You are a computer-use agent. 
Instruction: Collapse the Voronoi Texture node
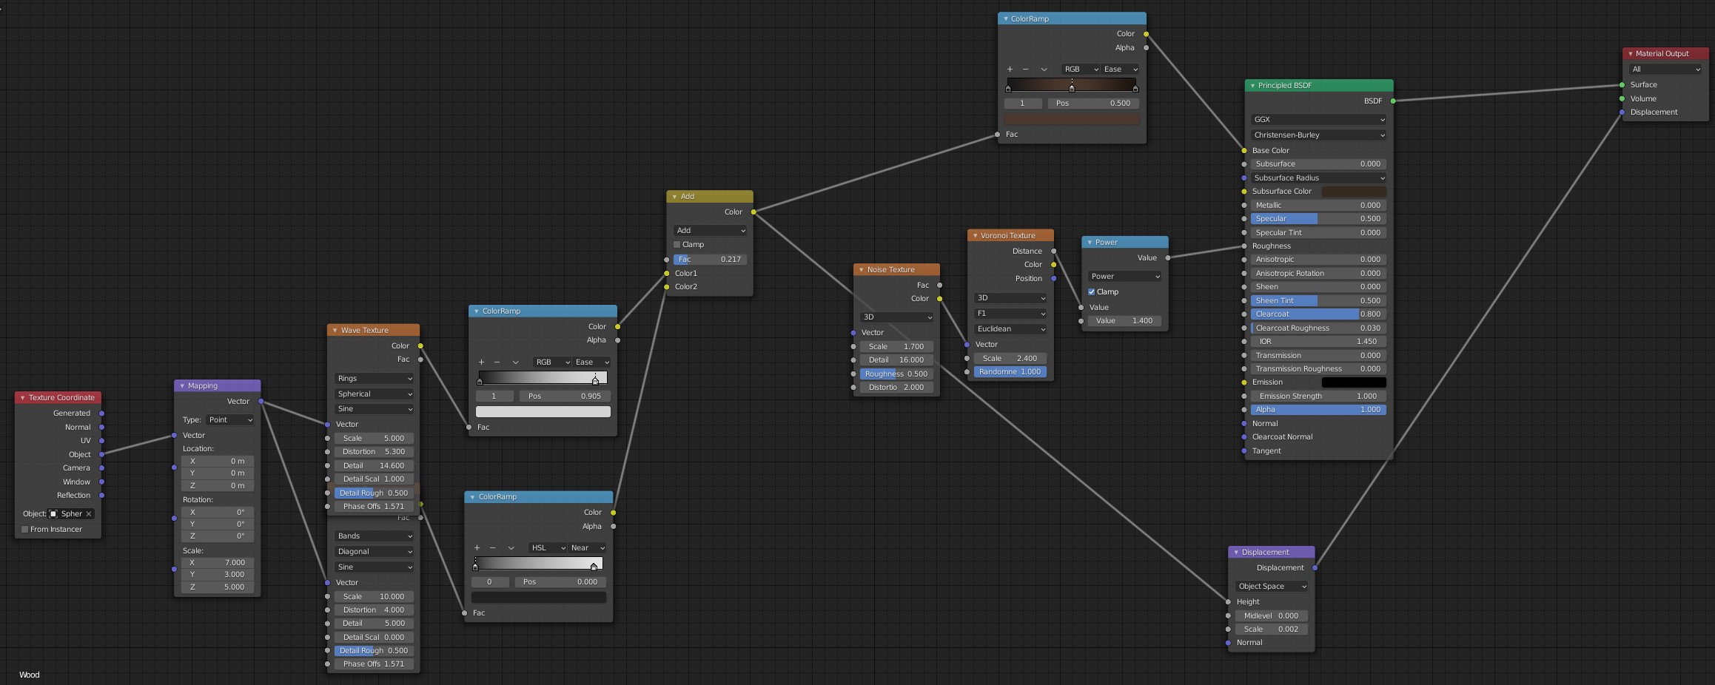975,235
